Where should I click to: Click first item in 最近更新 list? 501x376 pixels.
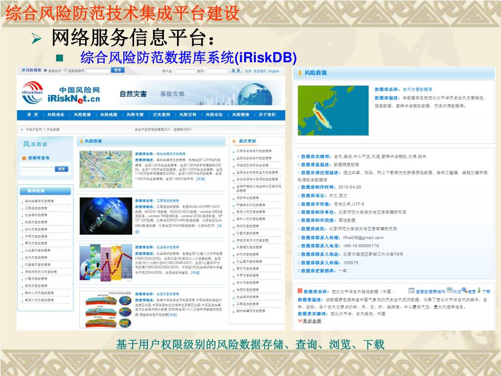[254, 151]
